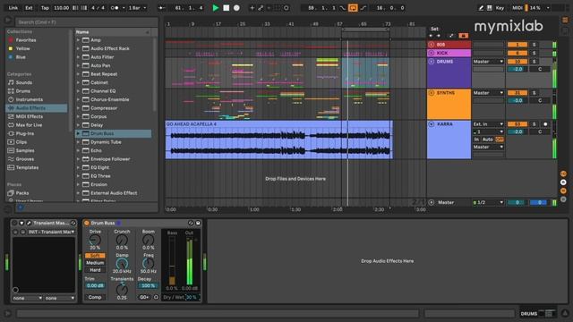Click the browser Search field
The height and width of the screenshot is (322, 573).
(87, 22)
